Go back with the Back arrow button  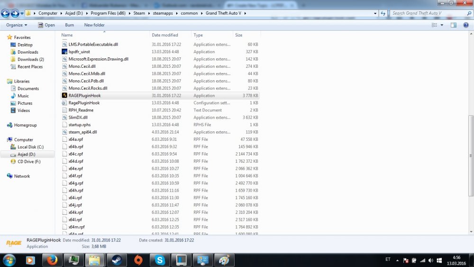[5, 13]
